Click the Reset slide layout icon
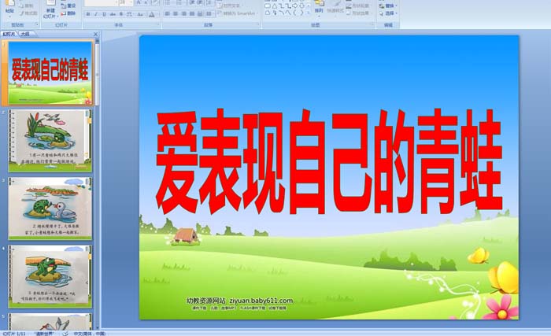Image resolution: width=551 pixels, height=336 pixels. point(68,6)
